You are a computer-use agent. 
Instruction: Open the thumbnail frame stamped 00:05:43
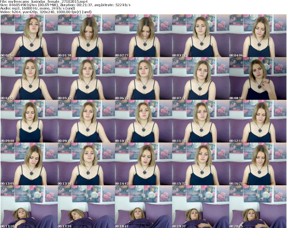[86, 78]
